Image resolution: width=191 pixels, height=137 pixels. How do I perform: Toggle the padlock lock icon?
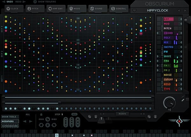point(41,114)
